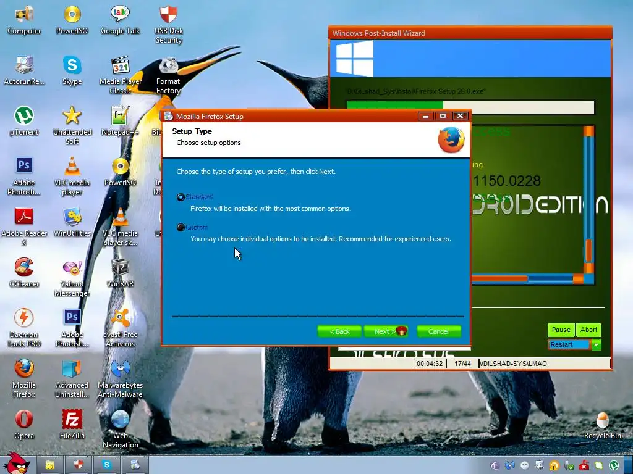This screenshot has width=633, height=474.
Task: Launch Media Player Classic shortcut
Action: 120,75
